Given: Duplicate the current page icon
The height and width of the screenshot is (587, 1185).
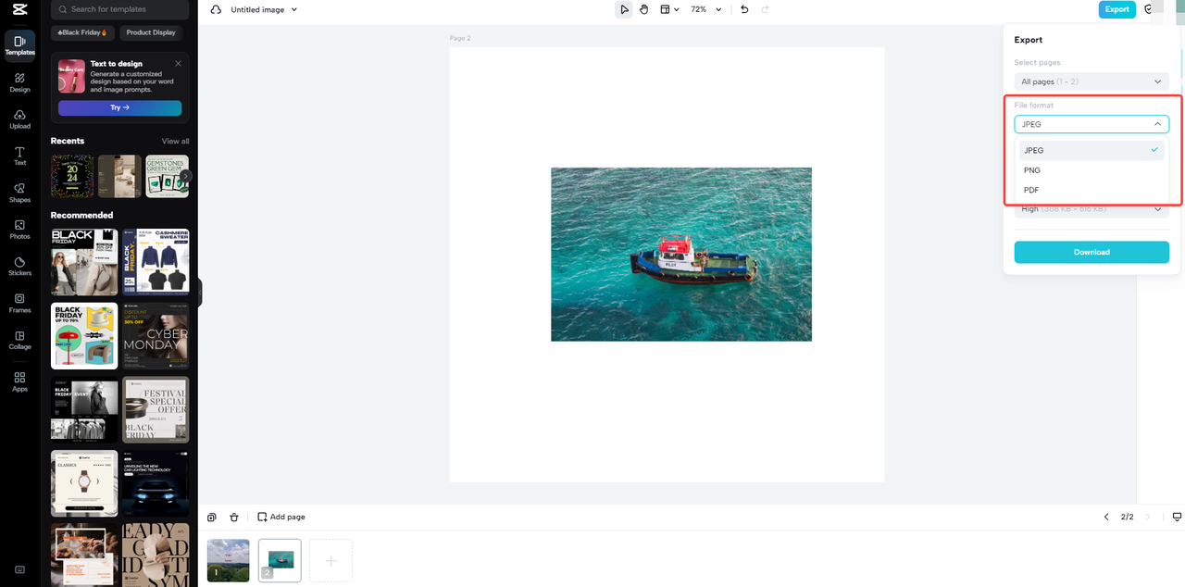Looking at the screenshot, I should point(212,517).
